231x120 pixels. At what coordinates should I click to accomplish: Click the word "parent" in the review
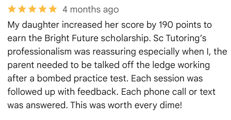21,65
